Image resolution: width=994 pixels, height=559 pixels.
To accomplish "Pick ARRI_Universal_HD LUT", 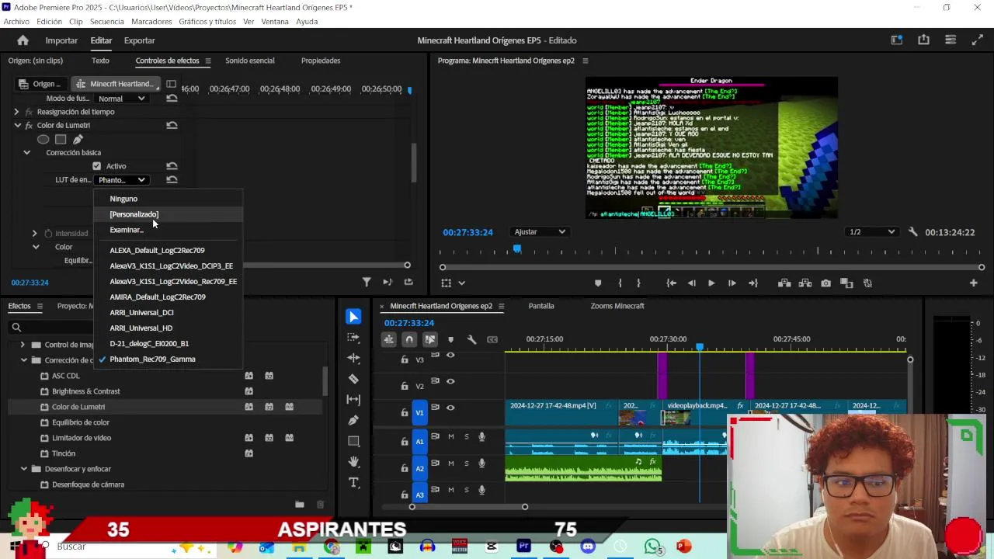I will click(x=141, y=328).
